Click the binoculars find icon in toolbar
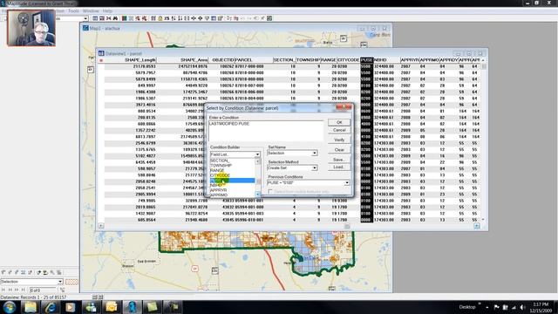Image resolution: width=558 pixels, height=314 pixels. [x=115, y=18]
